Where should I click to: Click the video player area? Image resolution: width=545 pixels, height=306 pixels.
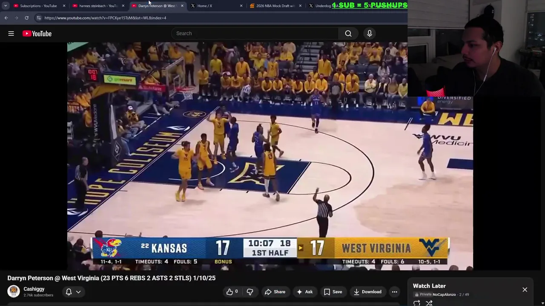270,156
